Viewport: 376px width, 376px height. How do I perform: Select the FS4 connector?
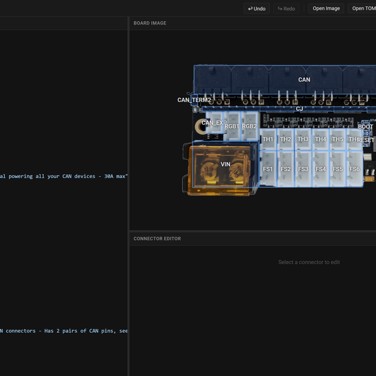(x=321, y=169)
